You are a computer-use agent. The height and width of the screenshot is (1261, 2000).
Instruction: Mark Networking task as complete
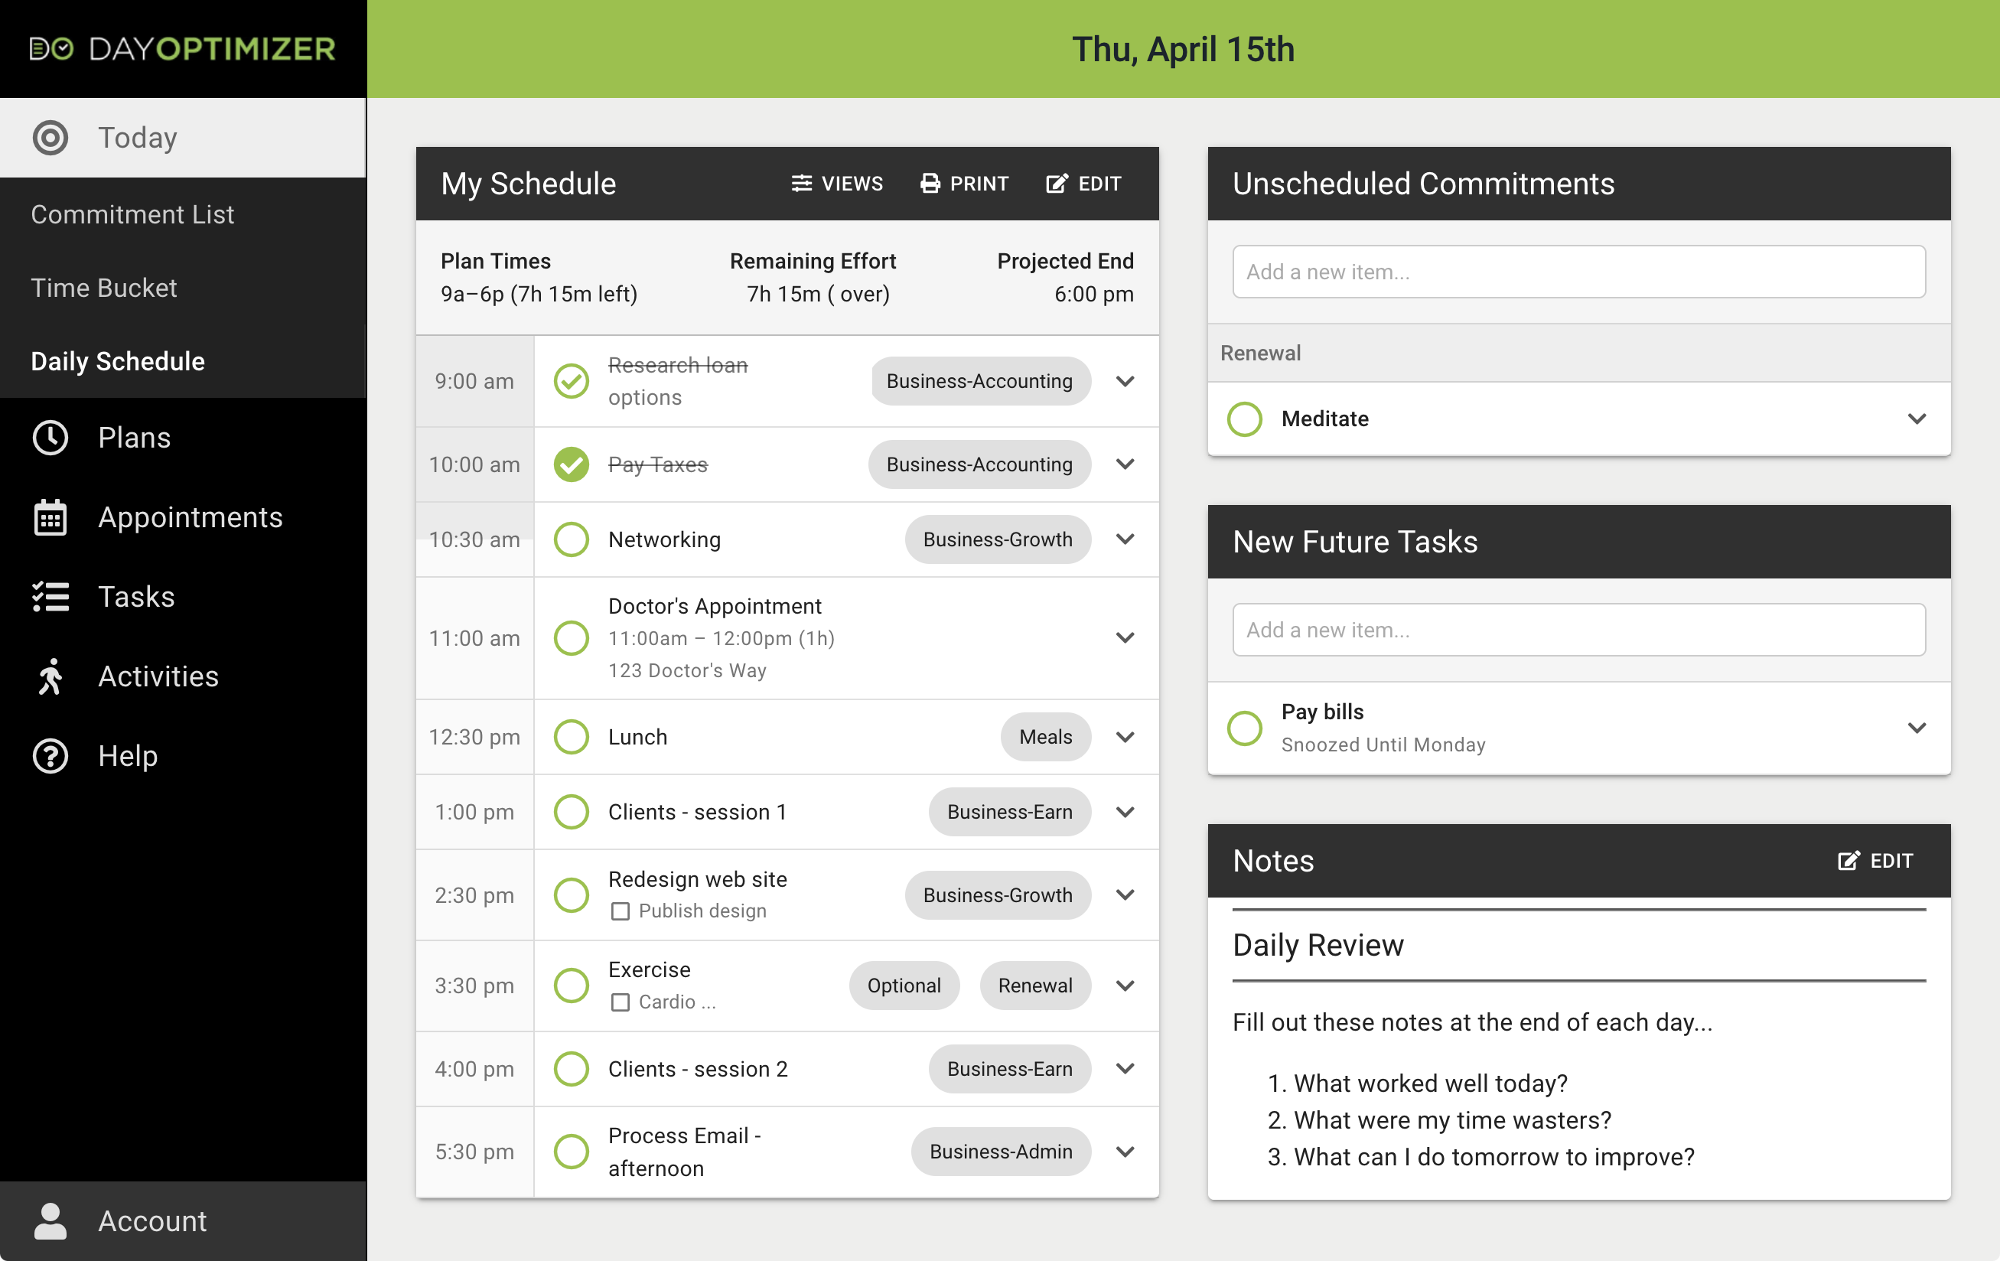point(572,539)
